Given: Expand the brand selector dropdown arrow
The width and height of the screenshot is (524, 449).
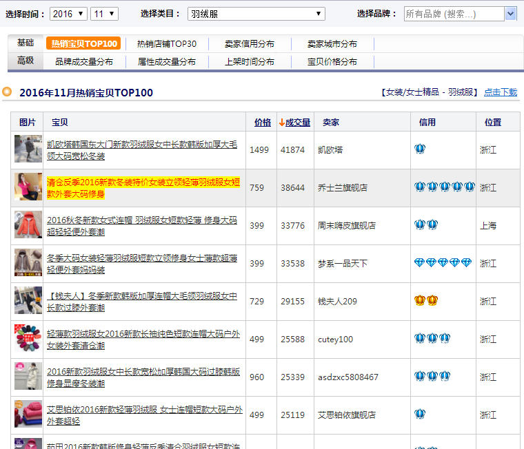Looking at the screenshot, I should point(510,14).
